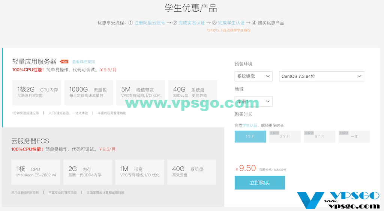384x211 pixels.
Task: Click the 立即购买 button
Action: (x=260, y=182)
